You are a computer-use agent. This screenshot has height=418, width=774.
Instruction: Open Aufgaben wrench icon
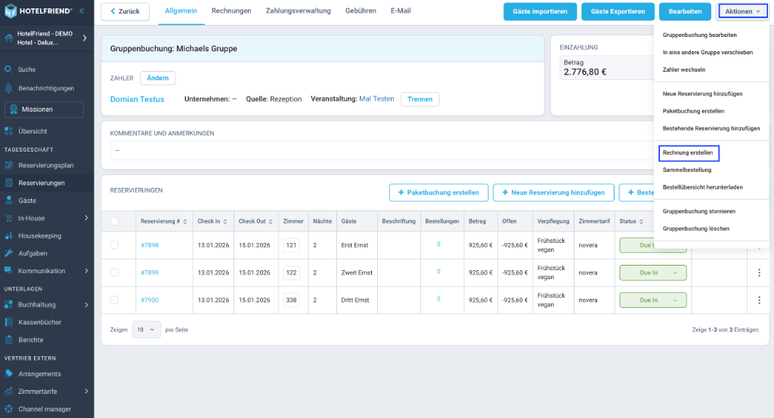coord(8,254)
